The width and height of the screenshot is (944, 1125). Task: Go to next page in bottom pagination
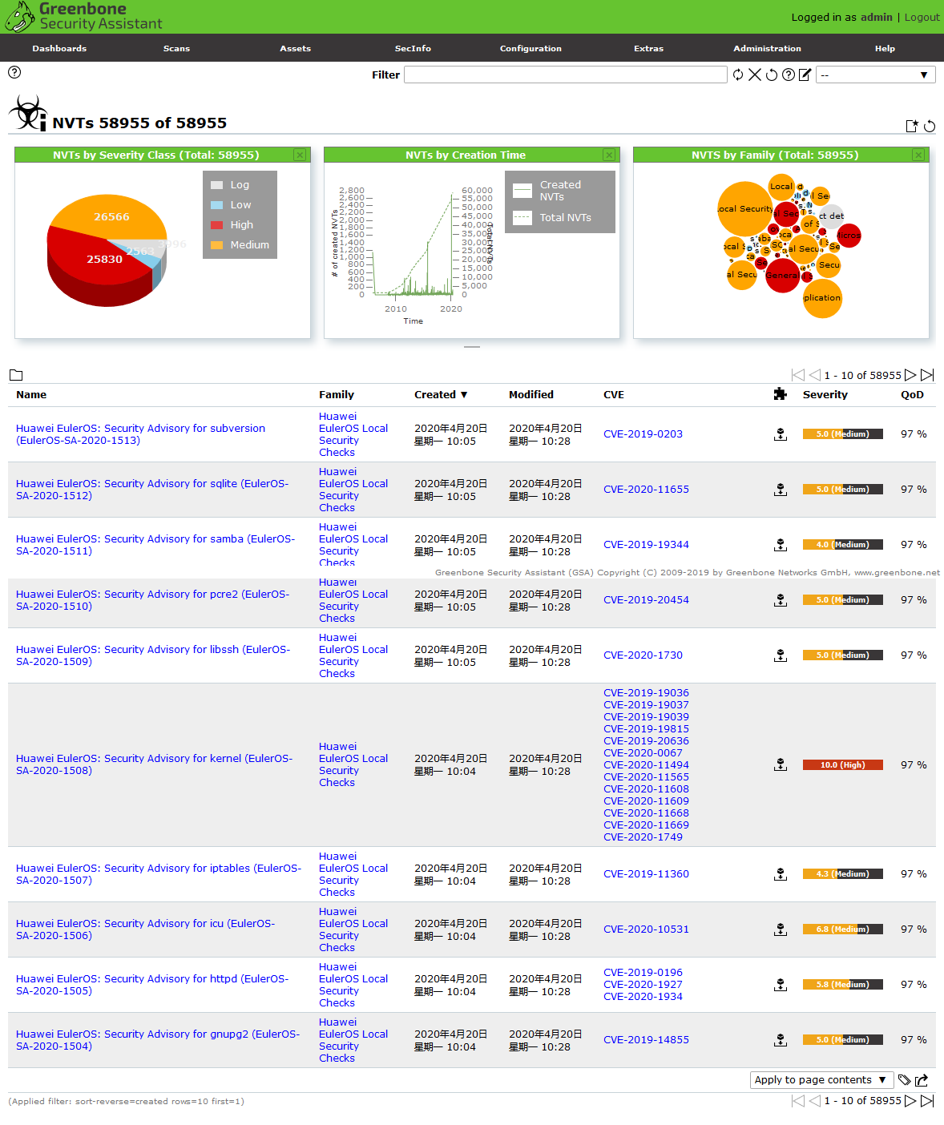point(910,1101)
